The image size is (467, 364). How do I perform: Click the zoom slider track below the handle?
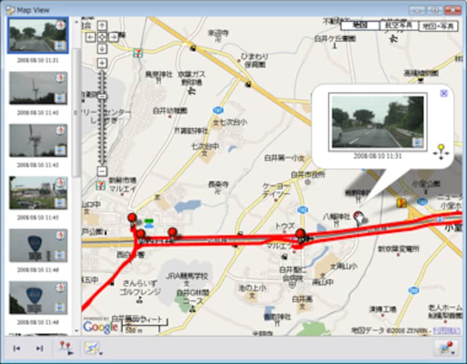coord(102,133)
